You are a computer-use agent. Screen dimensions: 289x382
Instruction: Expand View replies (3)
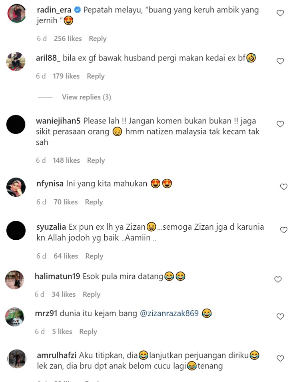click(86, 97)
